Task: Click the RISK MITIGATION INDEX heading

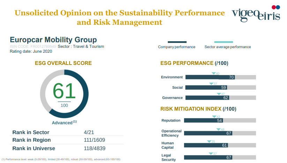Action: tap(198, 109)
